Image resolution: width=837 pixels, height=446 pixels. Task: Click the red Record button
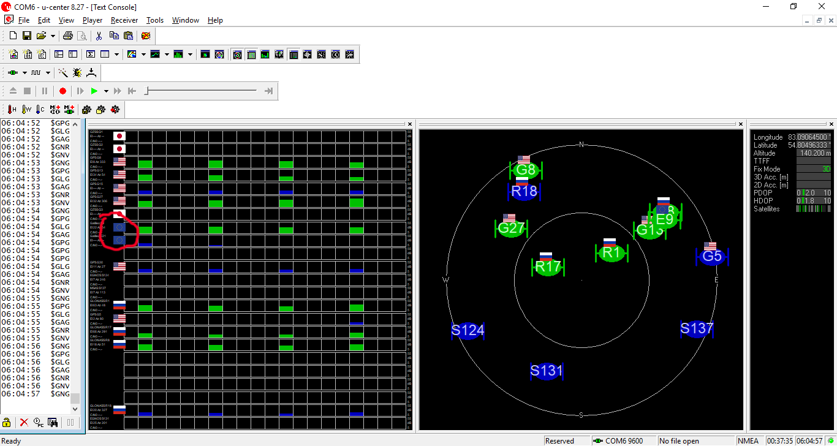coord(62,91)
